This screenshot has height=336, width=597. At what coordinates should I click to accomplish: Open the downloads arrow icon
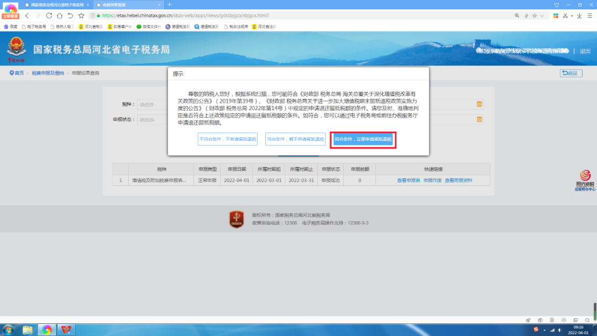(x=579, y=15)
